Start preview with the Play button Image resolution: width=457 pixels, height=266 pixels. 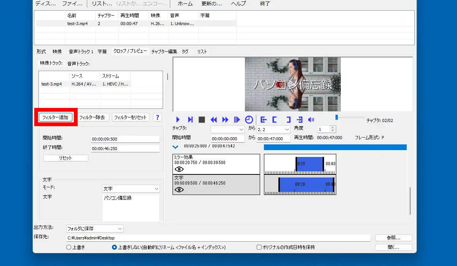click(178, 120)
